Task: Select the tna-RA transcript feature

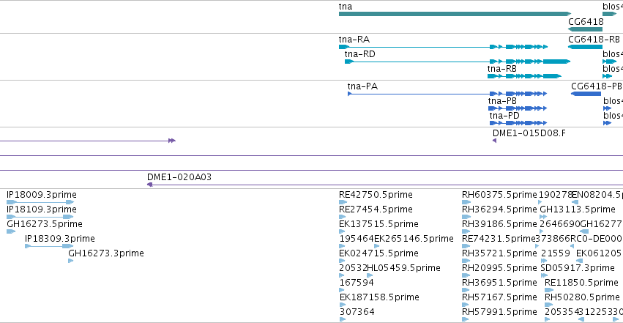Action: click(443, 47)
